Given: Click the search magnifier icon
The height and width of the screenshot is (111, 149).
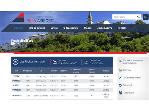Looking at the screenshot, I should coord(138,17).
